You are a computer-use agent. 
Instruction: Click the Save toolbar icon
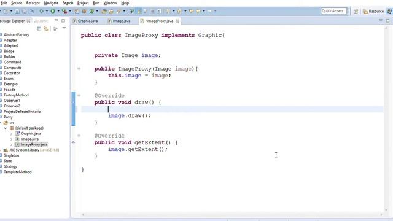(17, 11)
